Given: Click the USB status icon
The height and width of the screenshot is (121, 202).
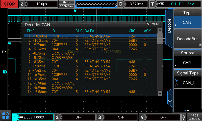Looking at the screenshot, I should pyautogui.click(x=183, y=117).
